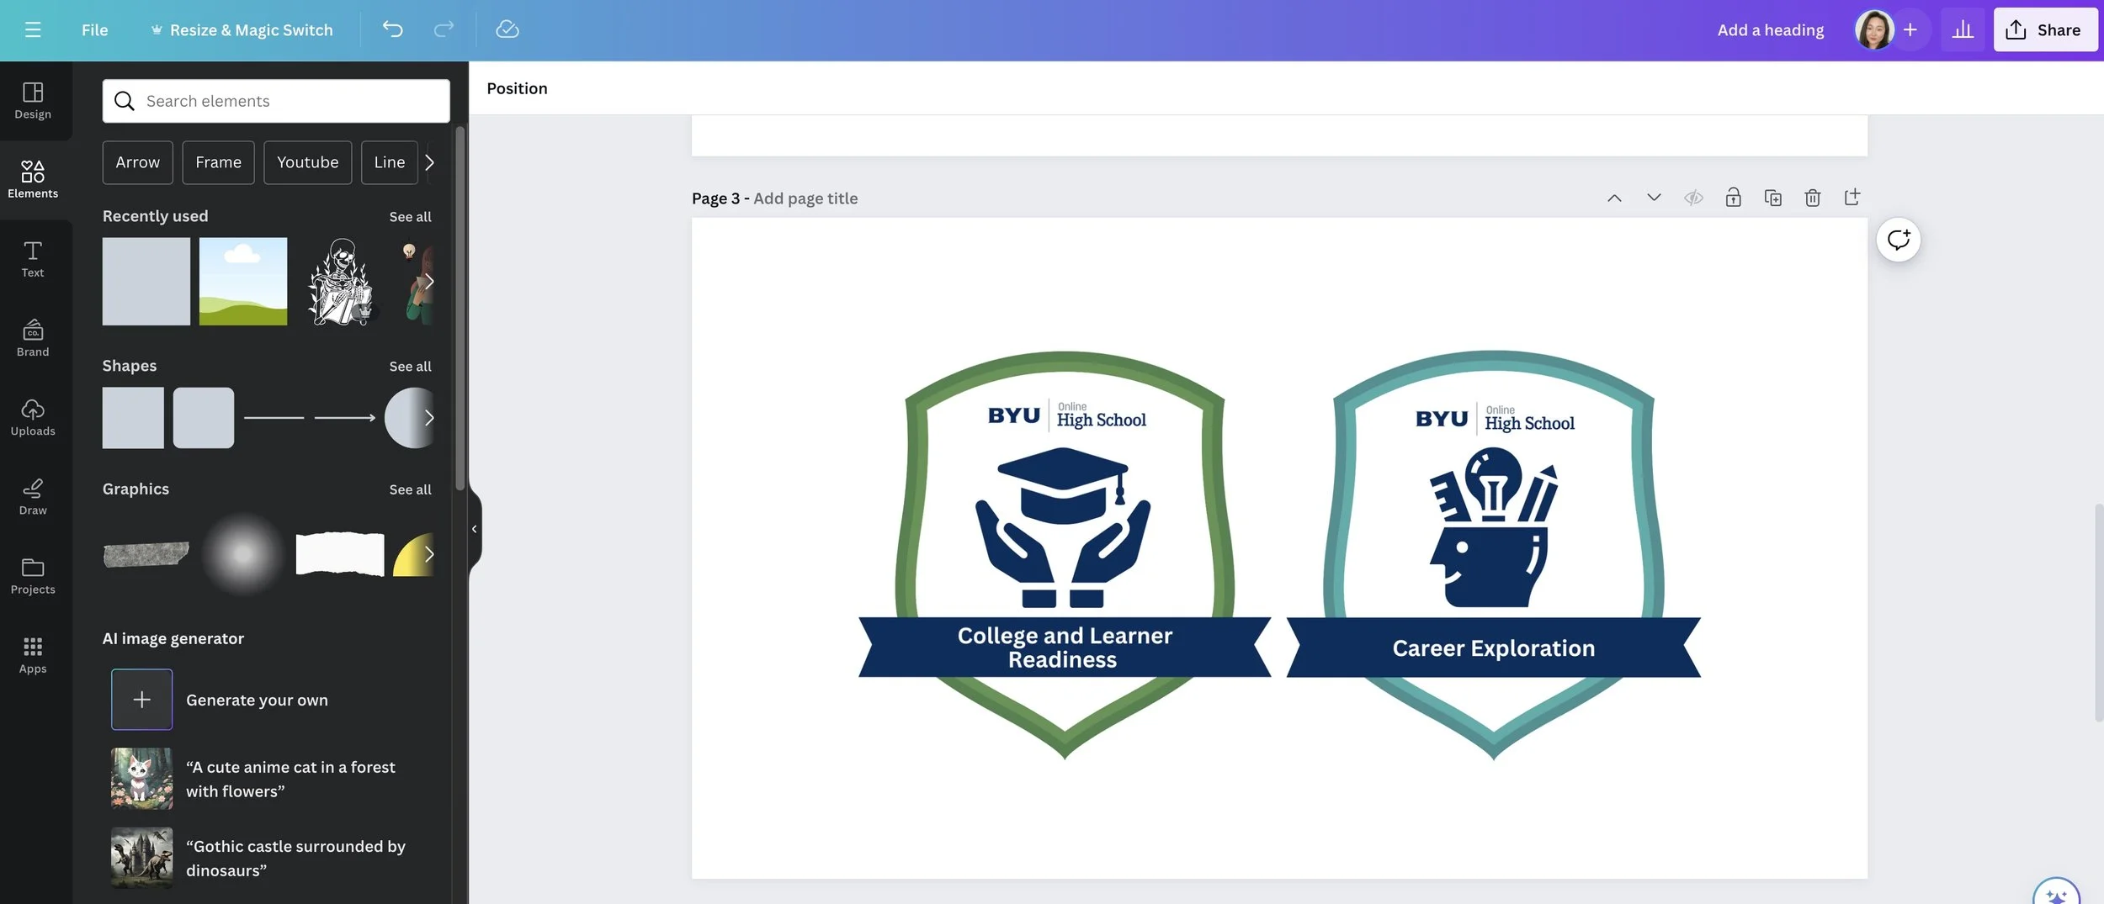The image size is (2104, 904).
Task: Delete page 3 with trash icon
Action: pos(1813,198)
